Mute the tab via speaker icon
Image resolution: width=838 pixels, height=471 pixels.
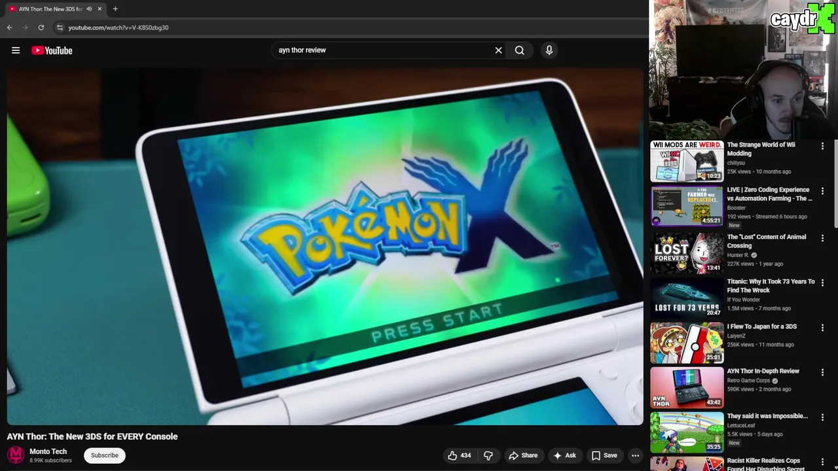[x=89, y=9]
